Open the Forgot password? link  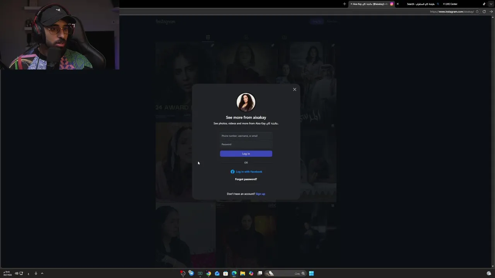point(246,179)
